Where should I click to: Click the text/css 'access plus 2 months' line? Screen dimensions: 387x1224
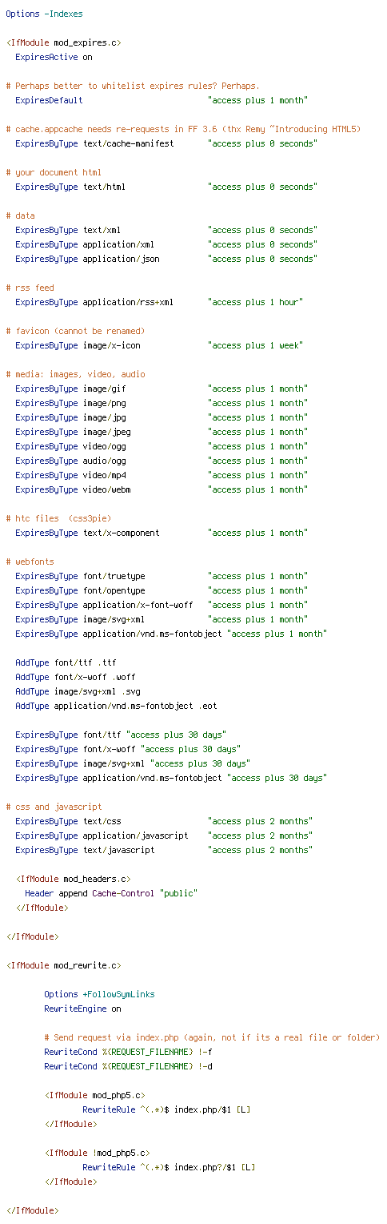[x=163, y=821]
